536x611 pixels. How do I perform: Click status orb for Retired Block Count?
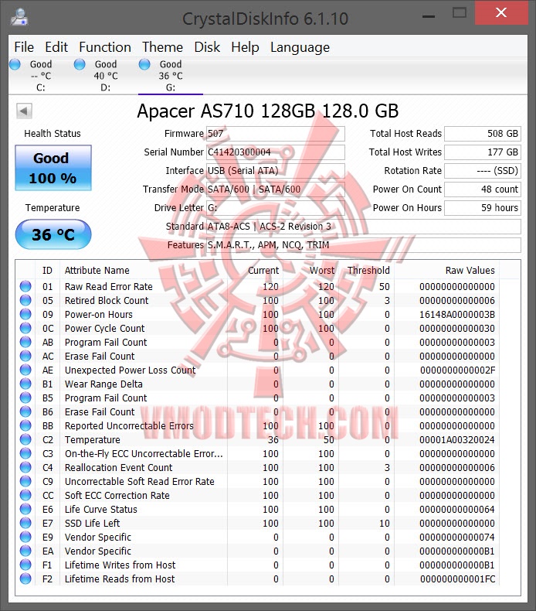25,300
